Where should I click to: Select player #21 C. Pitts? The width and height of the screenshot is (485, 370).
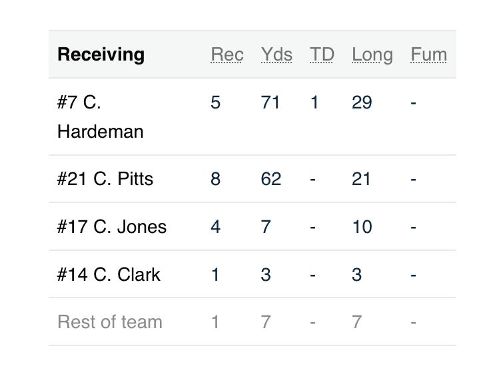[x=105, y=179]
